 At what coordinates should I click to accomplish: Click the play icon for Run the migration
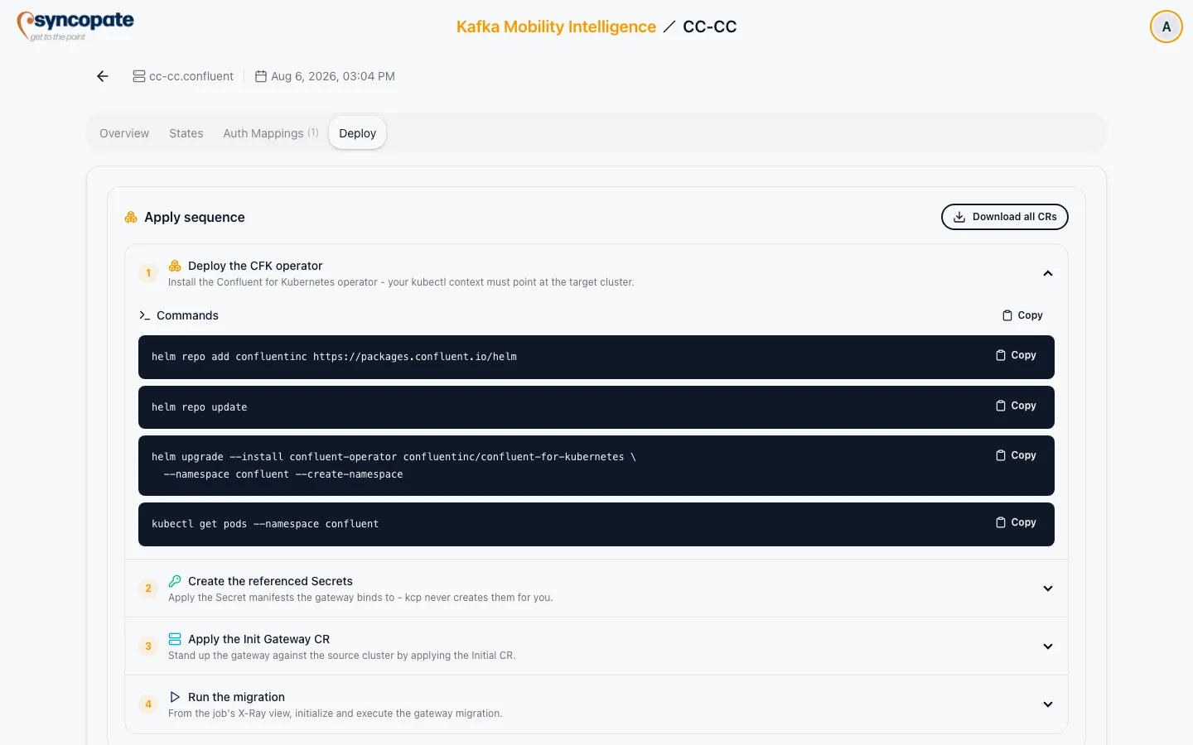pyautogui.click(x=175, y=697)
